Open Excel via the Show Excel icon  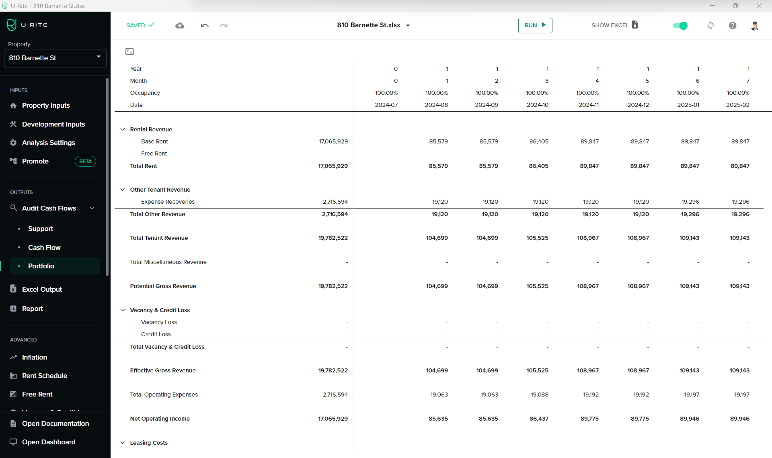tap(634, 25)
